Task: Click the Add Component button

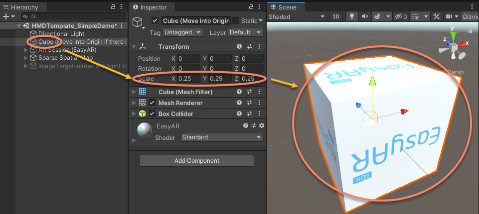Action: 197,161
